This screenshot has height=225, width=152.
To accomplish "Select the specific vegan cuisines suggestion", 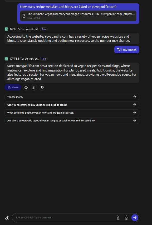I will 72,121.
